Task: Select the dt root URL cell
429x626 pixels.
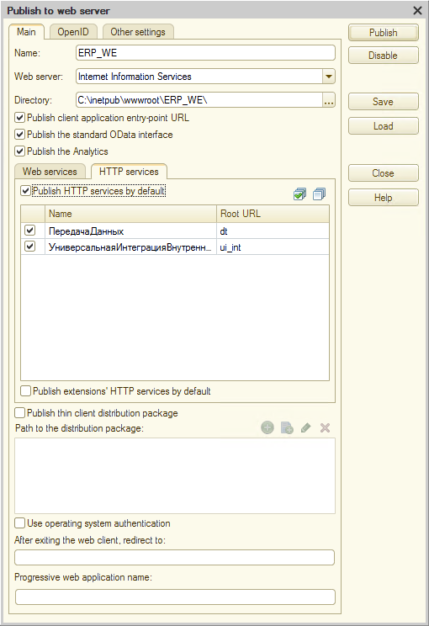Action: click(x=273, y=231)
